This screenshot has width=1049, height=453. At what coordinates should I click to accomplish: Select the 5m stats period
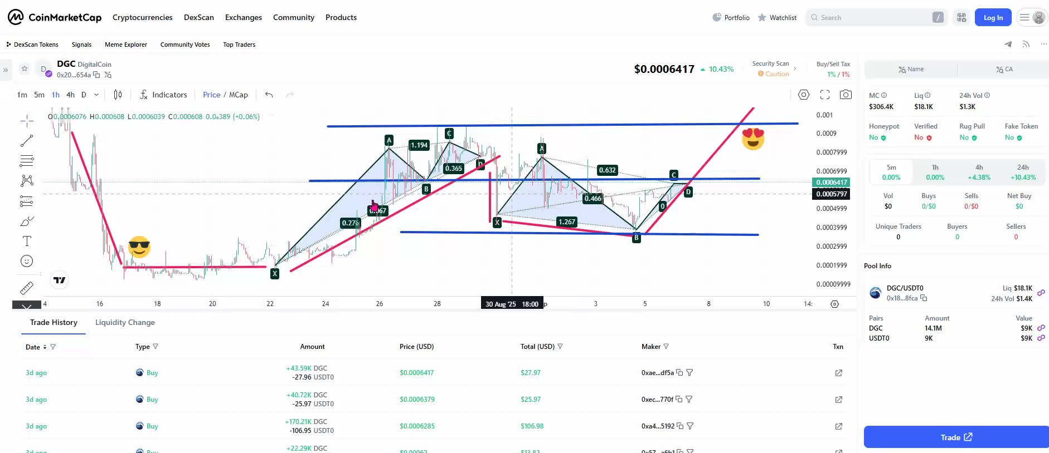(891, 172)
